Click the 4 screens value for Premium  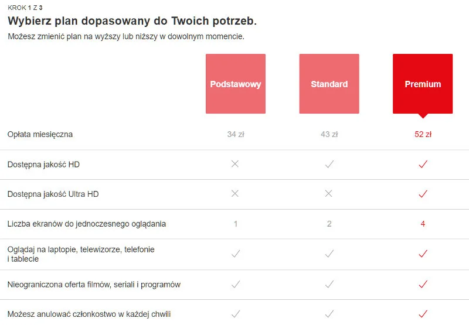pyautogui.click(x=423, y=224)
